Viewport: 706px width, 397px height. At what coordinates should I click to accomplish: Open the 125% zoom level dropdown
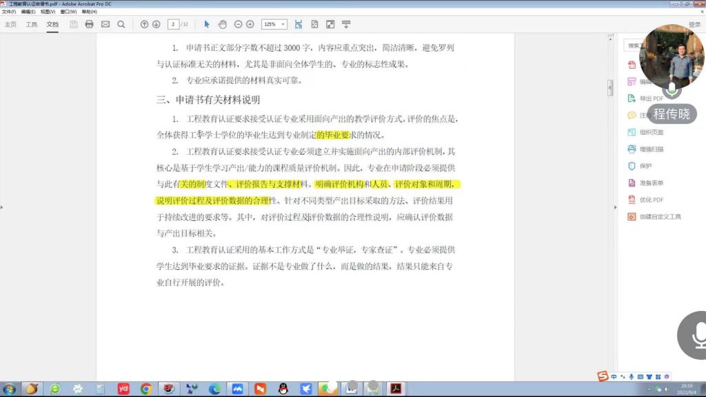(274, 24)
